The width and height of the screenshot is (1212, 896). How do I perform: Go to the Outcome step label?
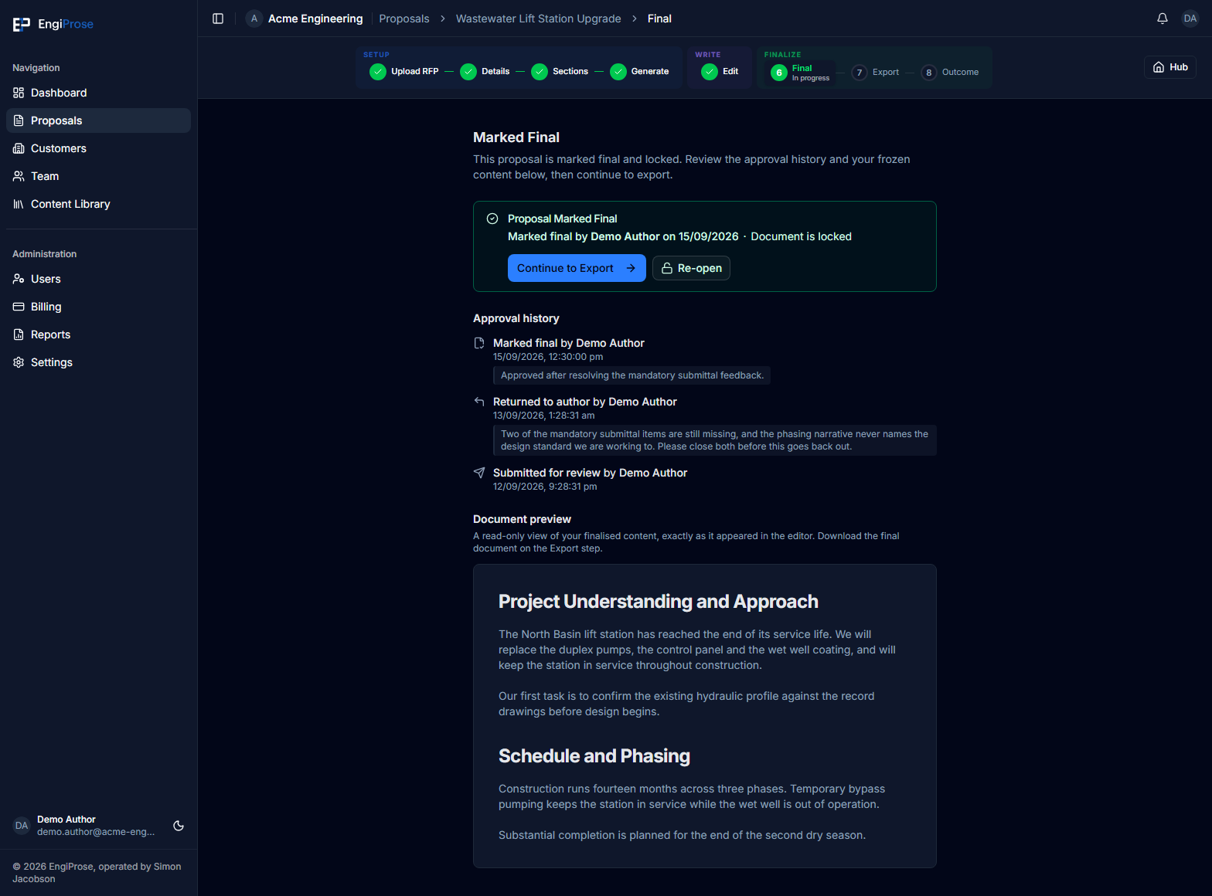click(x=960, y=72)
